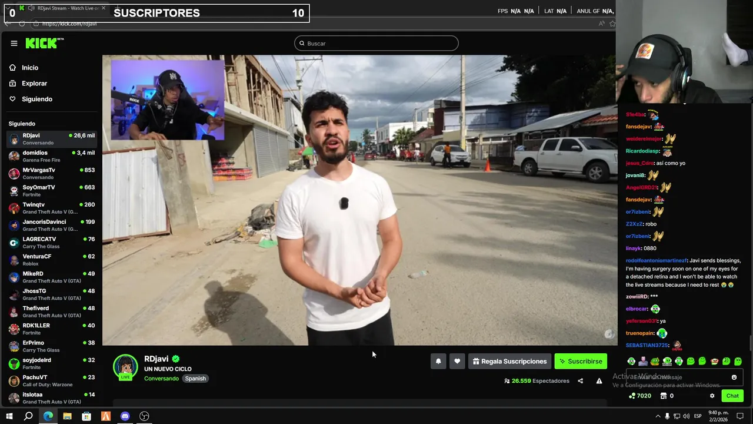Click the 7020 channel points balance

click(x=640, y=396)
